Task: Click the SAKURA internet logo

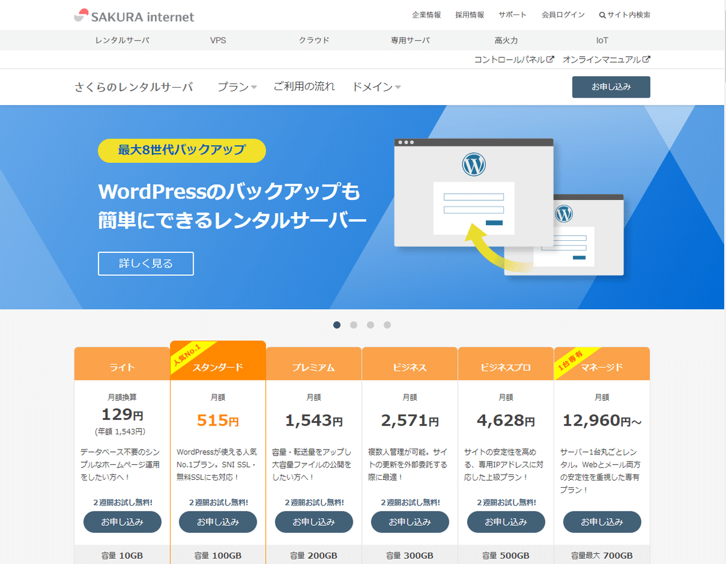Action: (134, 16)
